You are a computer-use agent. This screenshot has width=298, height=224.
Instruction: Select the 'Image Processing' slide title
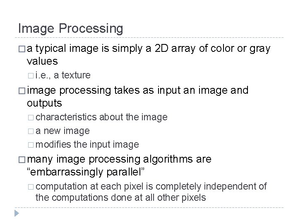point(70,29)
